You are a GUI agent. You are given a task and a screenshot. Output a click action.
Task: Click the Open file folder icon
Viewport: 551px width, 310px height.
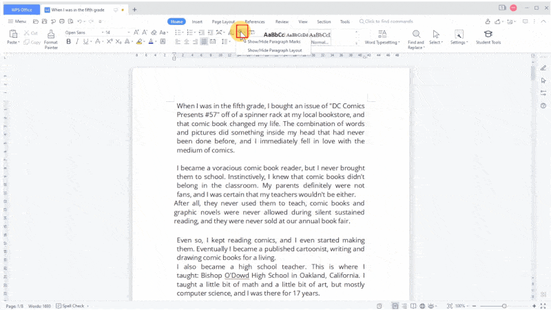point(36,21)
